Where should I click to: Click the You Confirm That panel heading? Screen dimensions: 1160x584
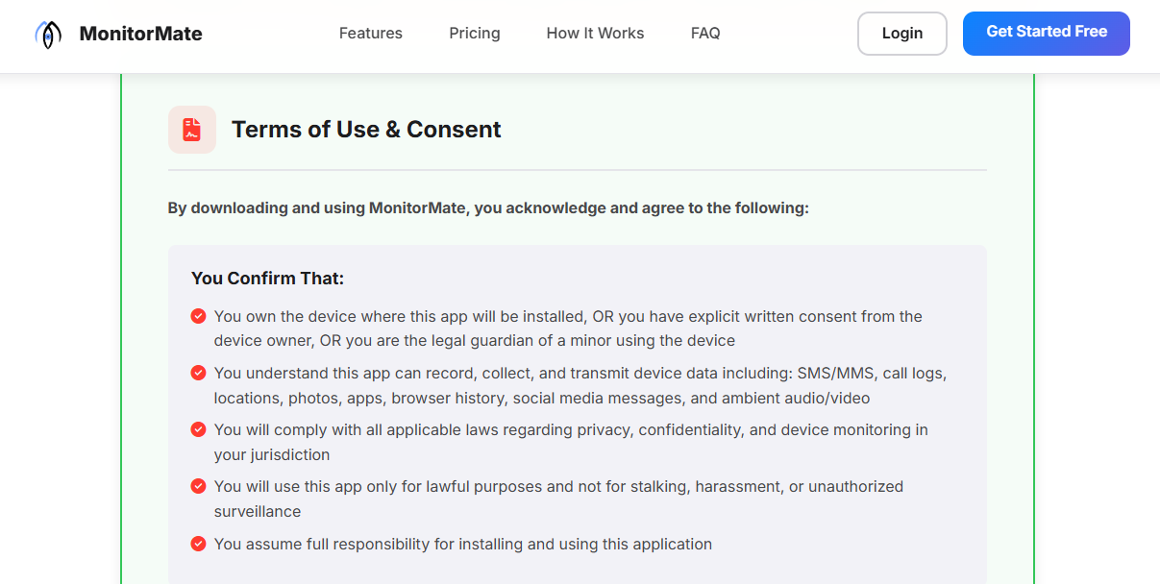pos(267,278)
